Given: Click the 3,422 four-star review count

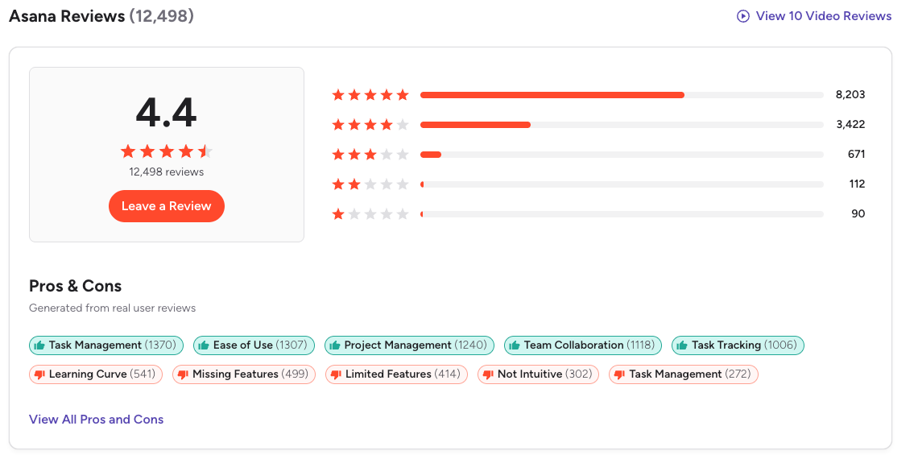Looking at the screenshot, I should point(850,125).
